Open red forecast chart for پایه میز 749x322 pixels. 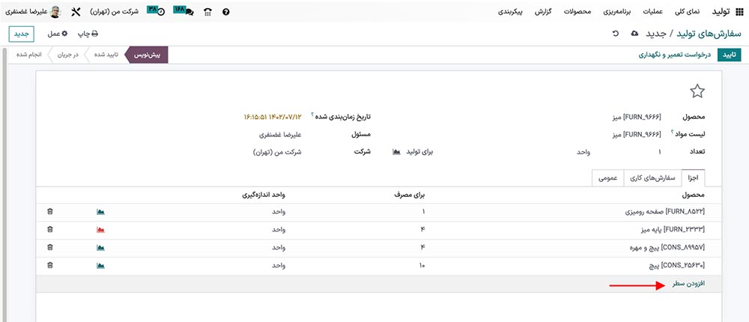pos(100,230)
